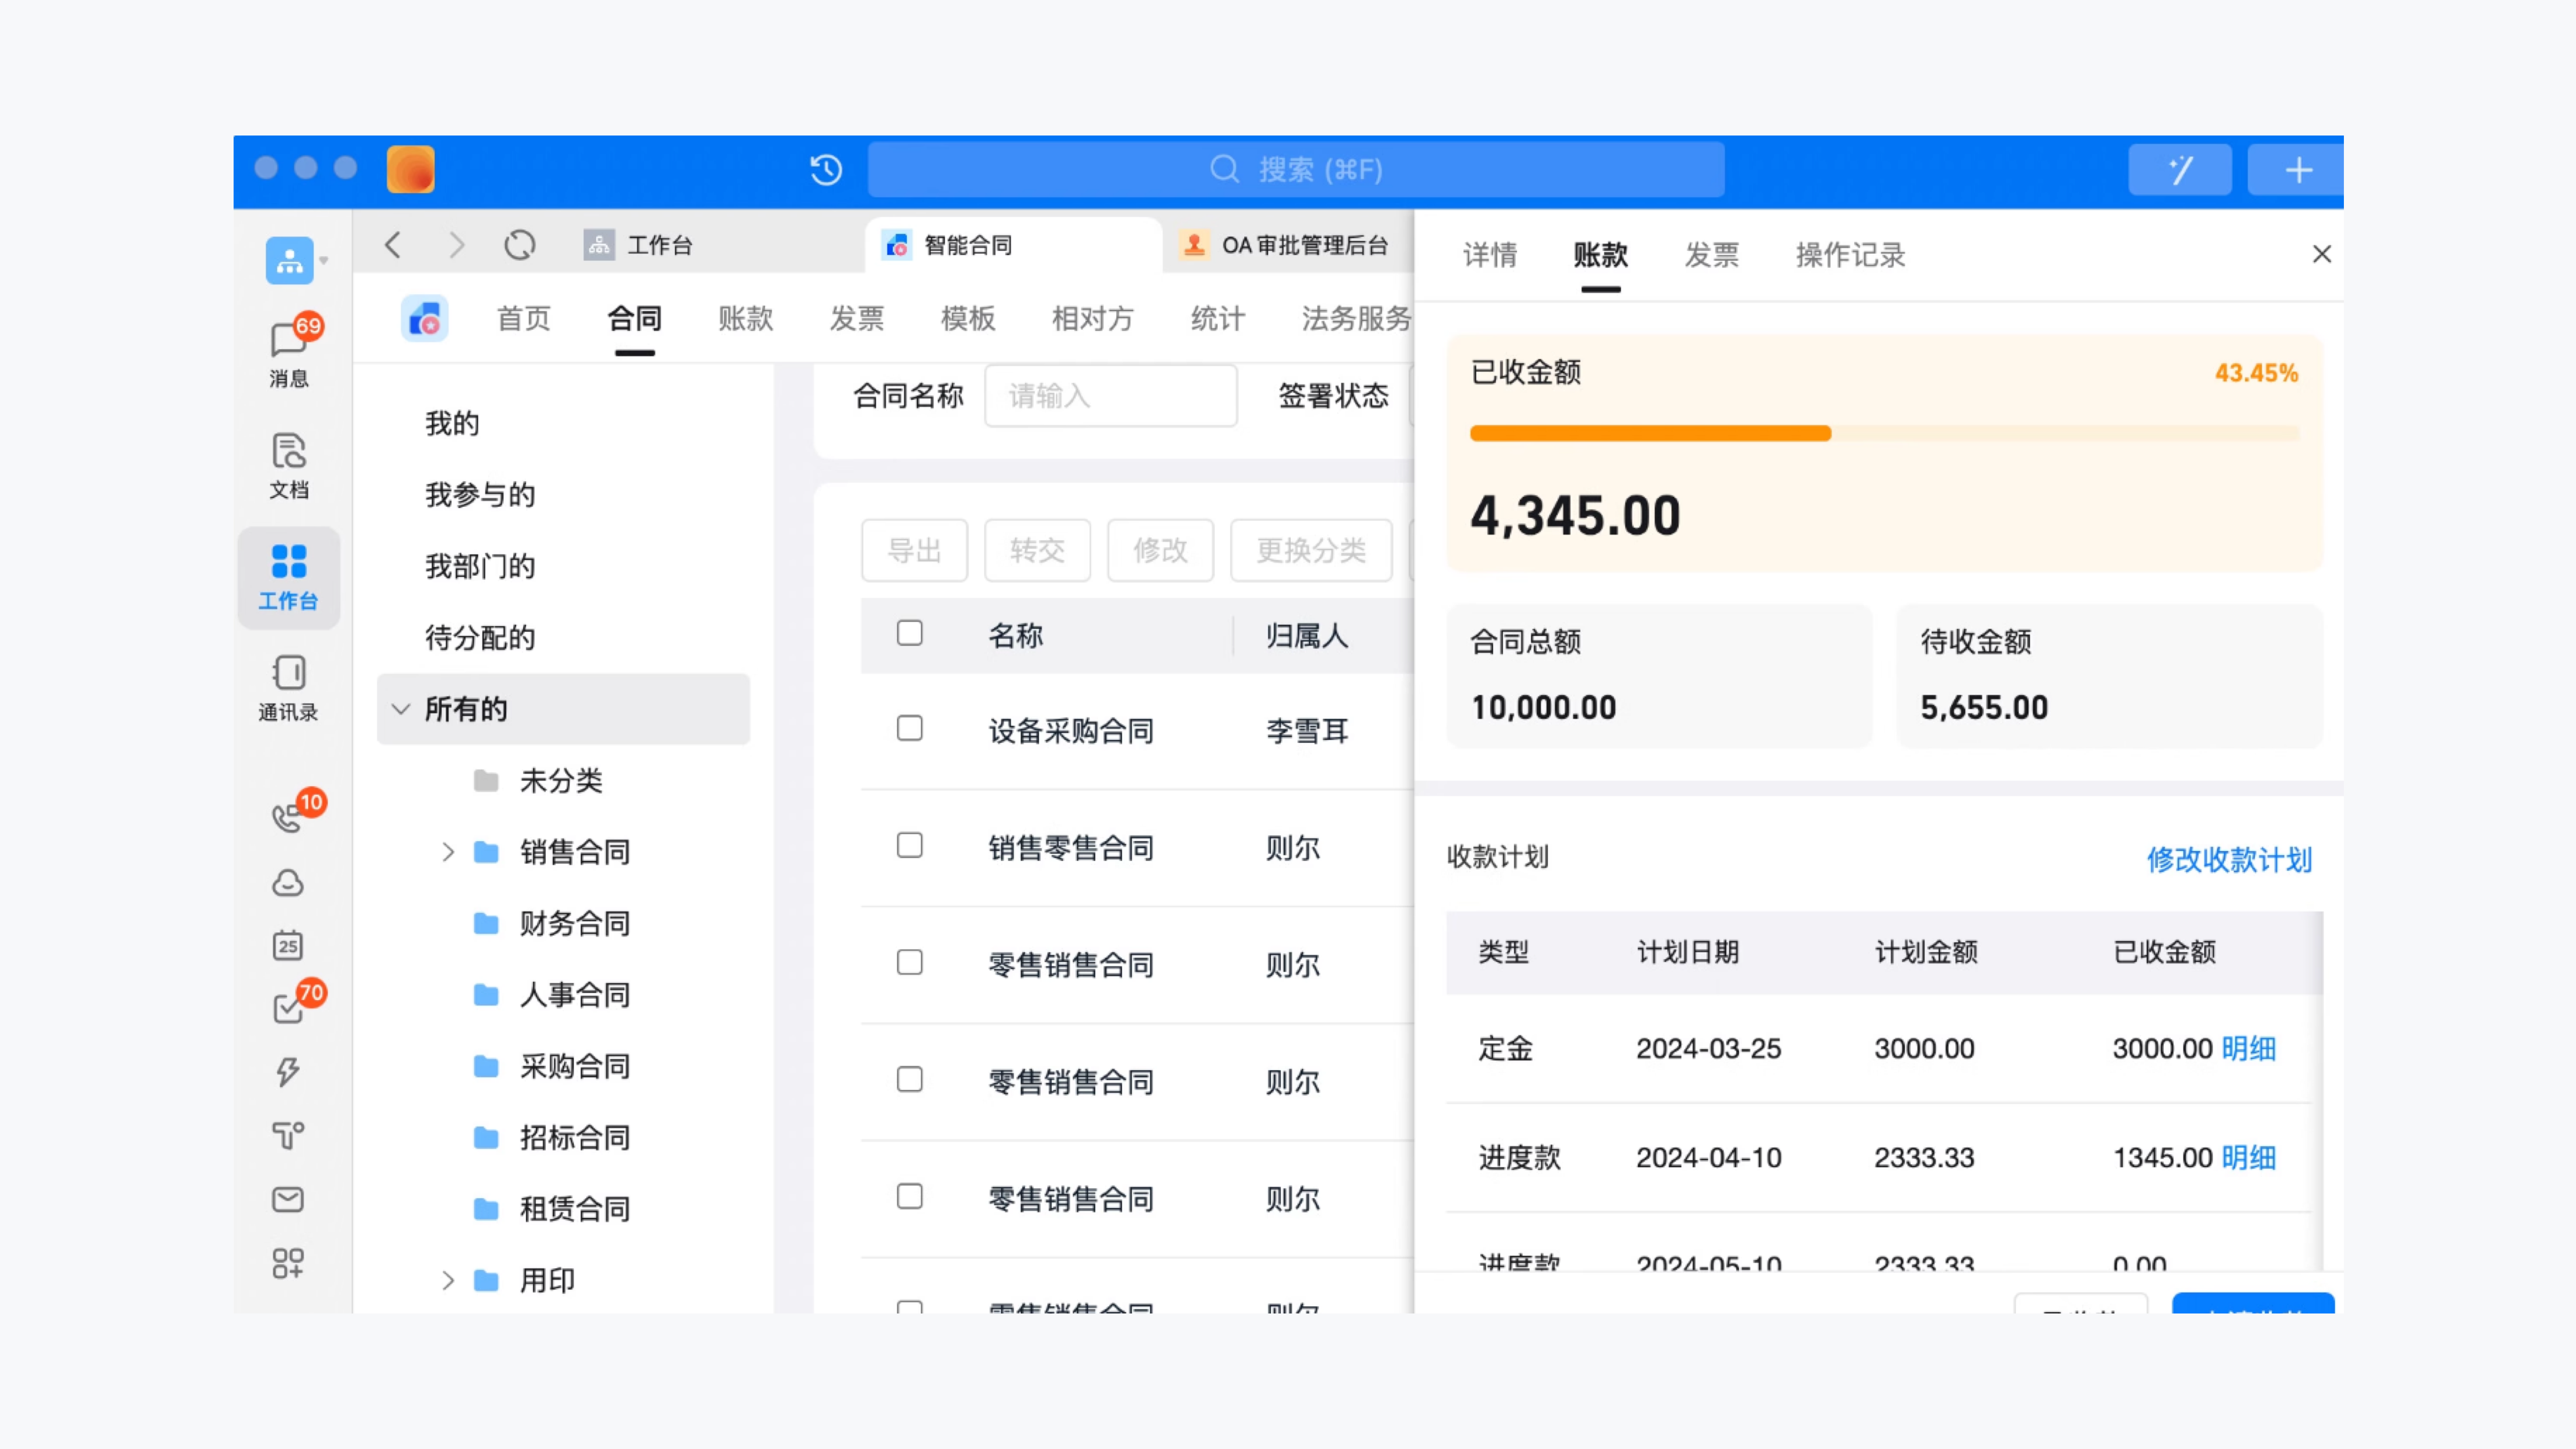Click the 更换分类 button

pyautogui.click(x=1311, y=550)
